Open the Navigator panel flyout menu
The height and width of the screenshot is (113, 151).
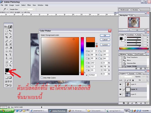coord(148,15)
